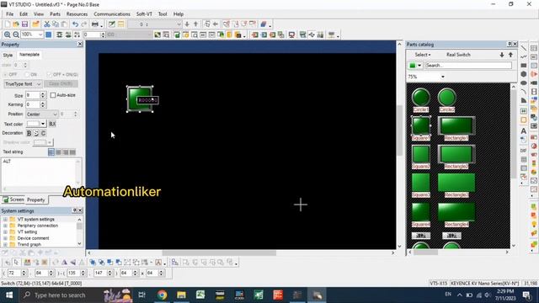
Task: Click the Print icon in the toolbar
Action: point(95,24)
